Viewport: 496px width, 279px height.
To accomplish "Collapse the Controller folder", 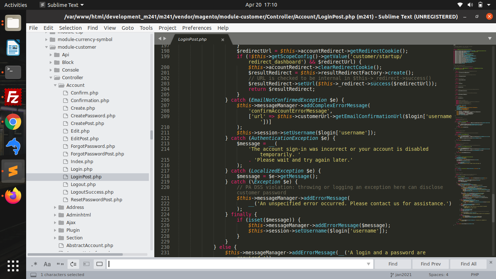I will coord(51,78).
